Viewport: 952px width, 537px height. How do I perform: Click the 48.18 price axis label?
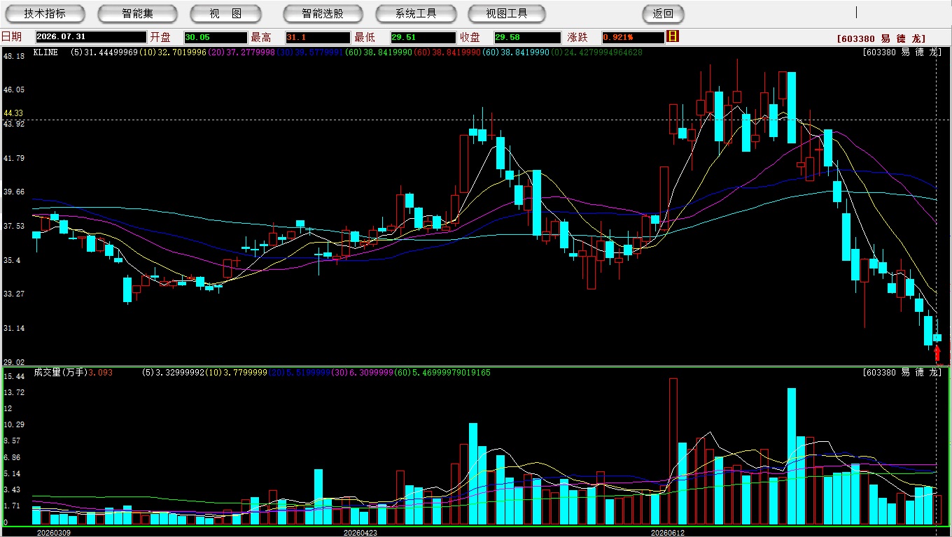tap(13, 56)
